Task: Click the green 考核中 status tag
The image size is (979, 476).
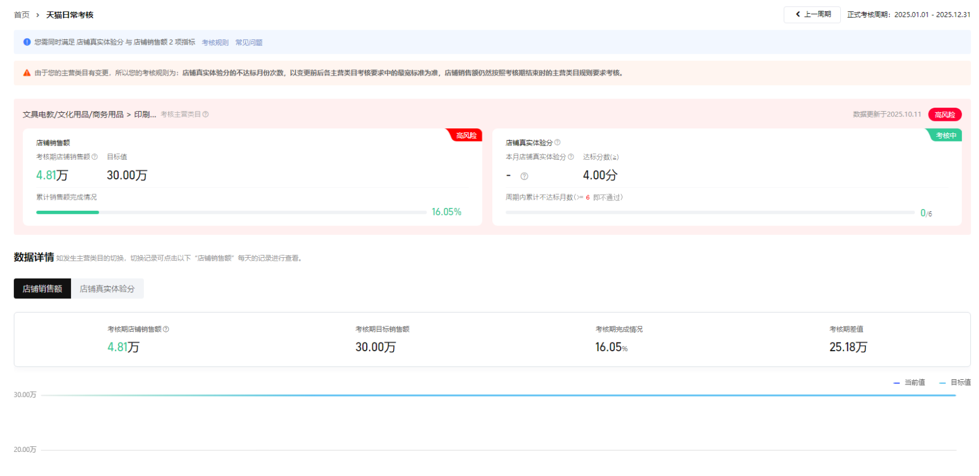Action: pos(946,136)
